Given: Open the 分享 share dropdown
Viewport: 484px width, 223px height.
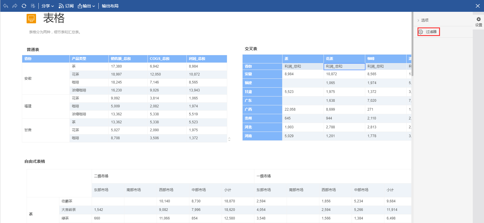Looking at the screenshot, I should tap(48, 6).
